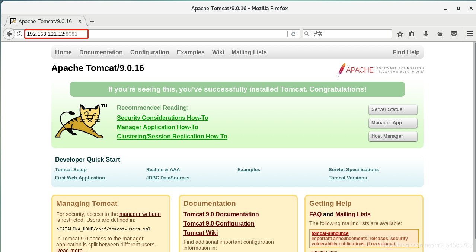Bookmark this page with the star icon
This screenshot has width=476, height=252.
tap(400, 34)
